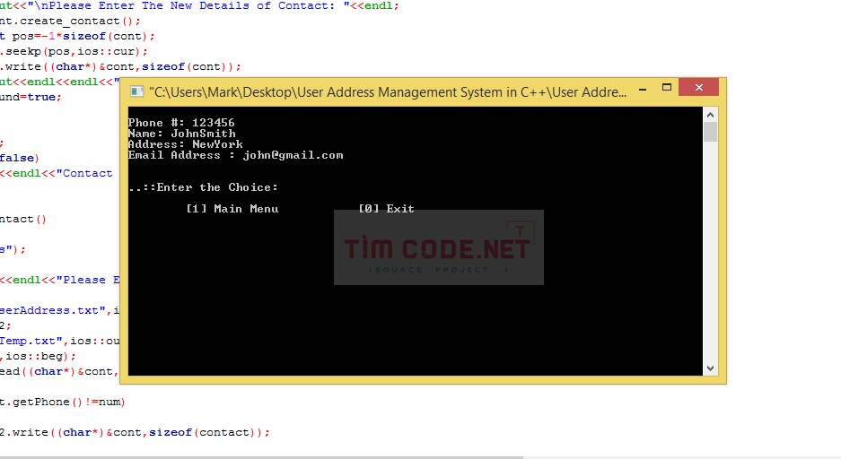The image size is (841, 459).
Task: Click the 'Please Enter The New Details' code line
Action: tap(199, 6)
